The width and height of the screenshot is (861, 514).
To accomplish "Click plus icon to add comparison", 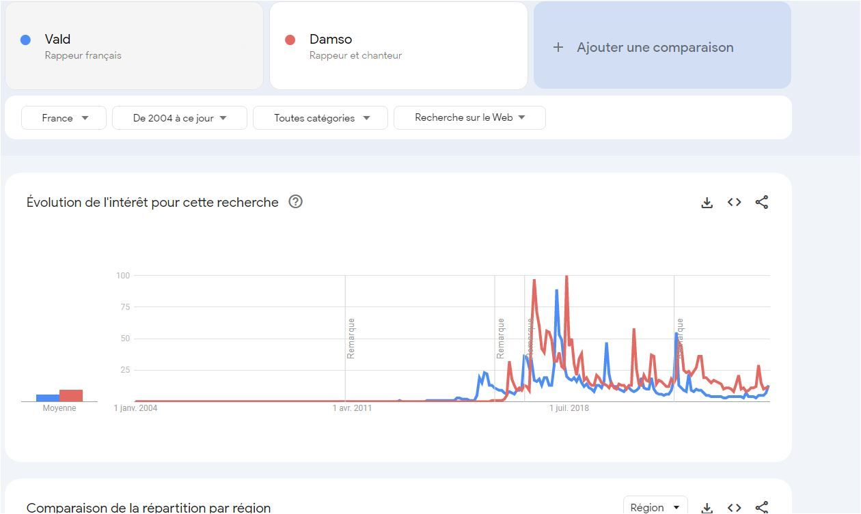I will (558, 47).
